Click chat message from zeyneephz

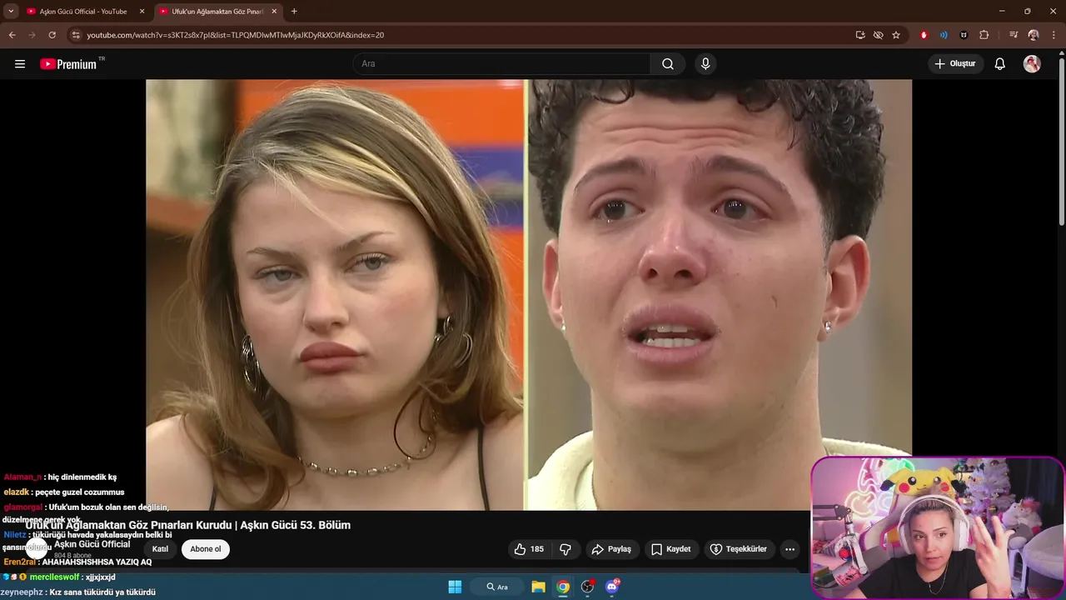78,592
